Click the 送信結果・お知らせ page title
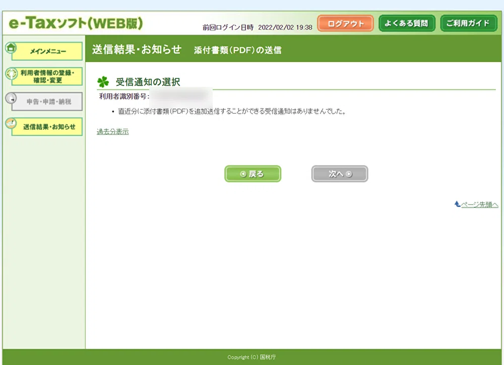The image size is (504, 365). point(137,49)
